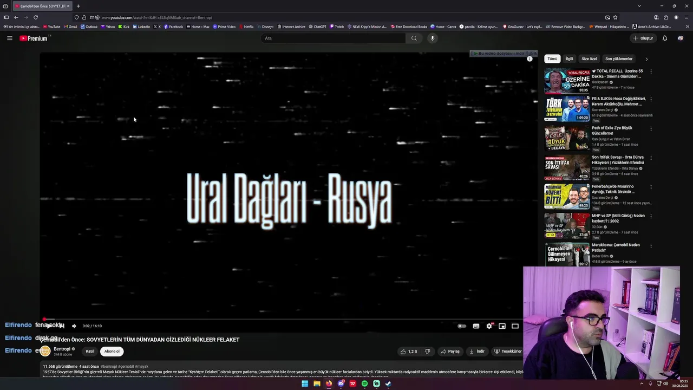Select Son yüklenenler filter chip
This screenshot has height=390, width=693.
click(x=619, y=58)
